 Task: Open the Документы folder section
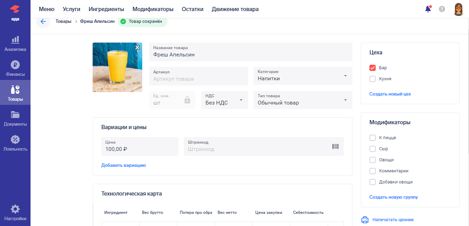15,118
